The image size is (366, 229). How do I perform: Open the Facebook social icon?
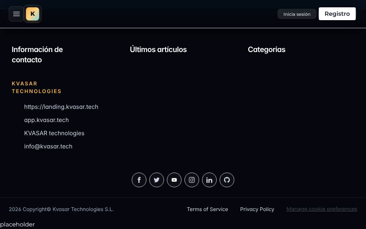(139, 180)
